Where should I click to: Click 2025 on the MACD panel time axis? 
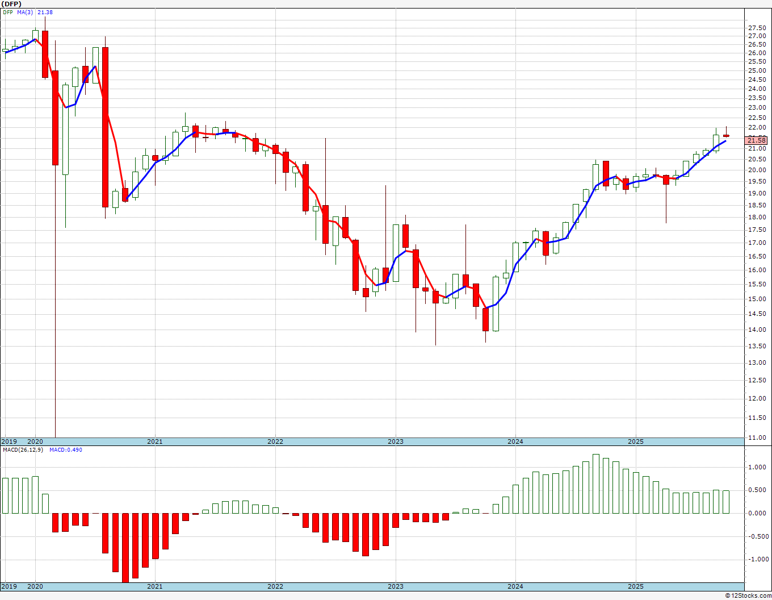point(636,586)
